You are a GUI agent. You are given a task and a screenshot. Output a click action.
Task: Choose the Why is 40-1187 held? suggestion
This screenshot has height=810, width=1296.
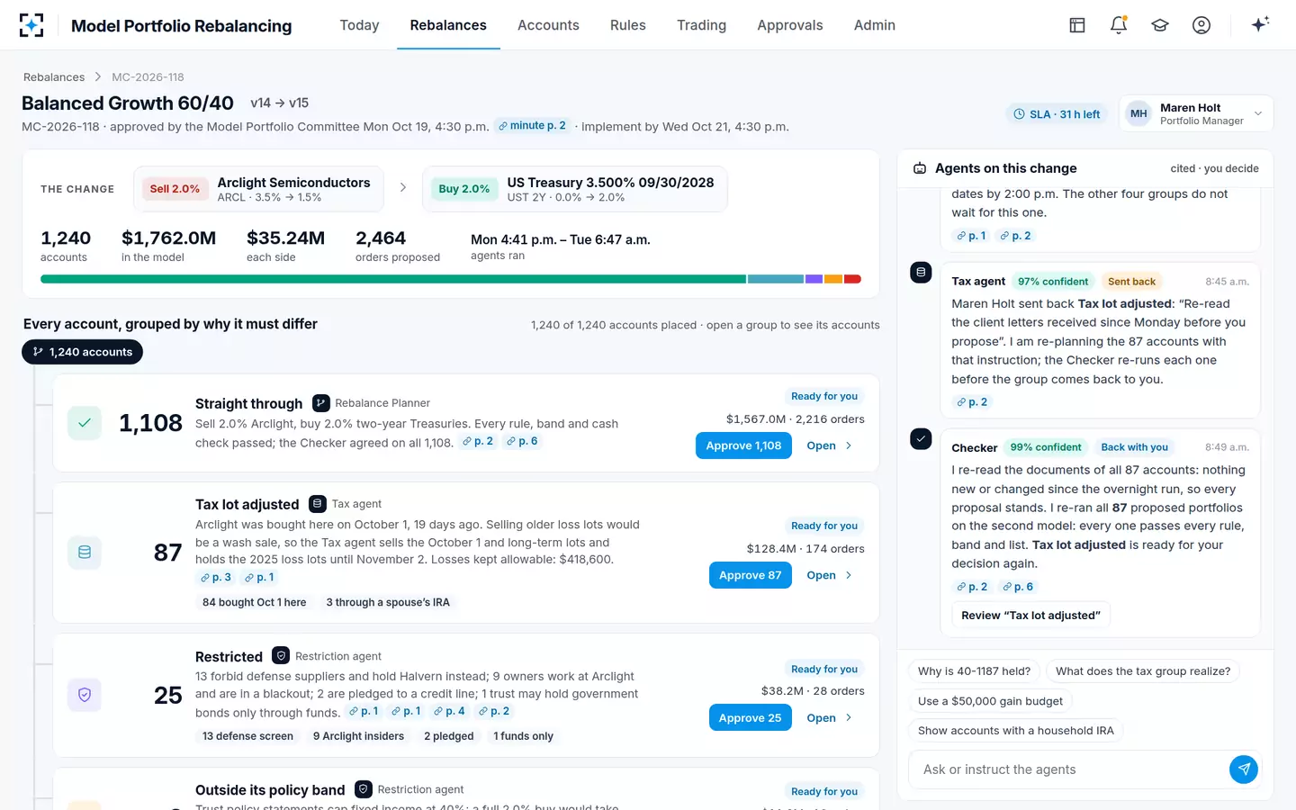(974, 671)
